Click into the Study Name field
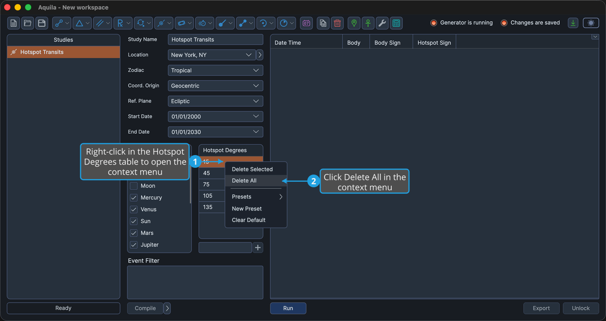Viewport: 606px width, 321px height. pos(216,39)
